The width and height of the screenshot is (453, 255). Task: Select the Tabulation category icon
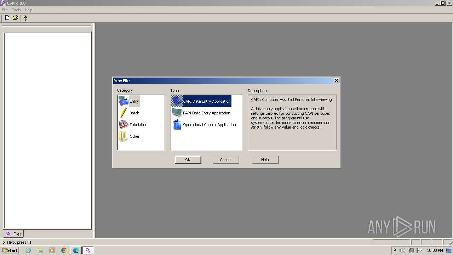tap(123, 125)
